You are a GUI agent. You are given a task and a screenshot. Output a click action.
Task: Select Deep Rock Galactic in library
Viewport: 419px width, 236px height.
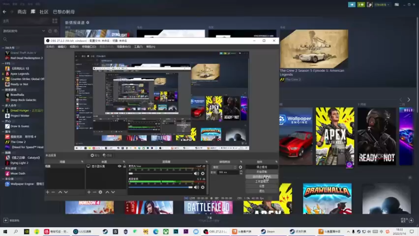click(x=23, y=100)
